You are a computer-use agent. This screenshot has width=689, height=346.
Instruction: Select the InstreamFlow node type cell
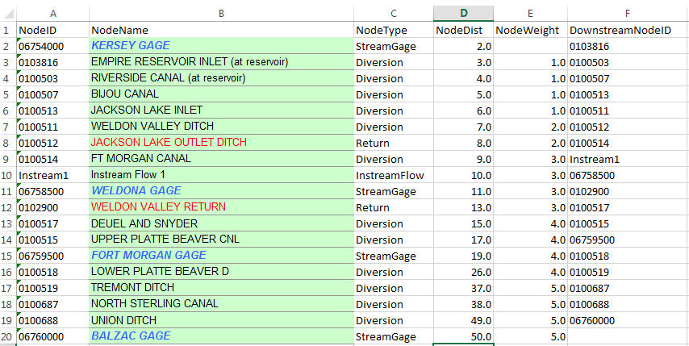[x=393, y=175]
